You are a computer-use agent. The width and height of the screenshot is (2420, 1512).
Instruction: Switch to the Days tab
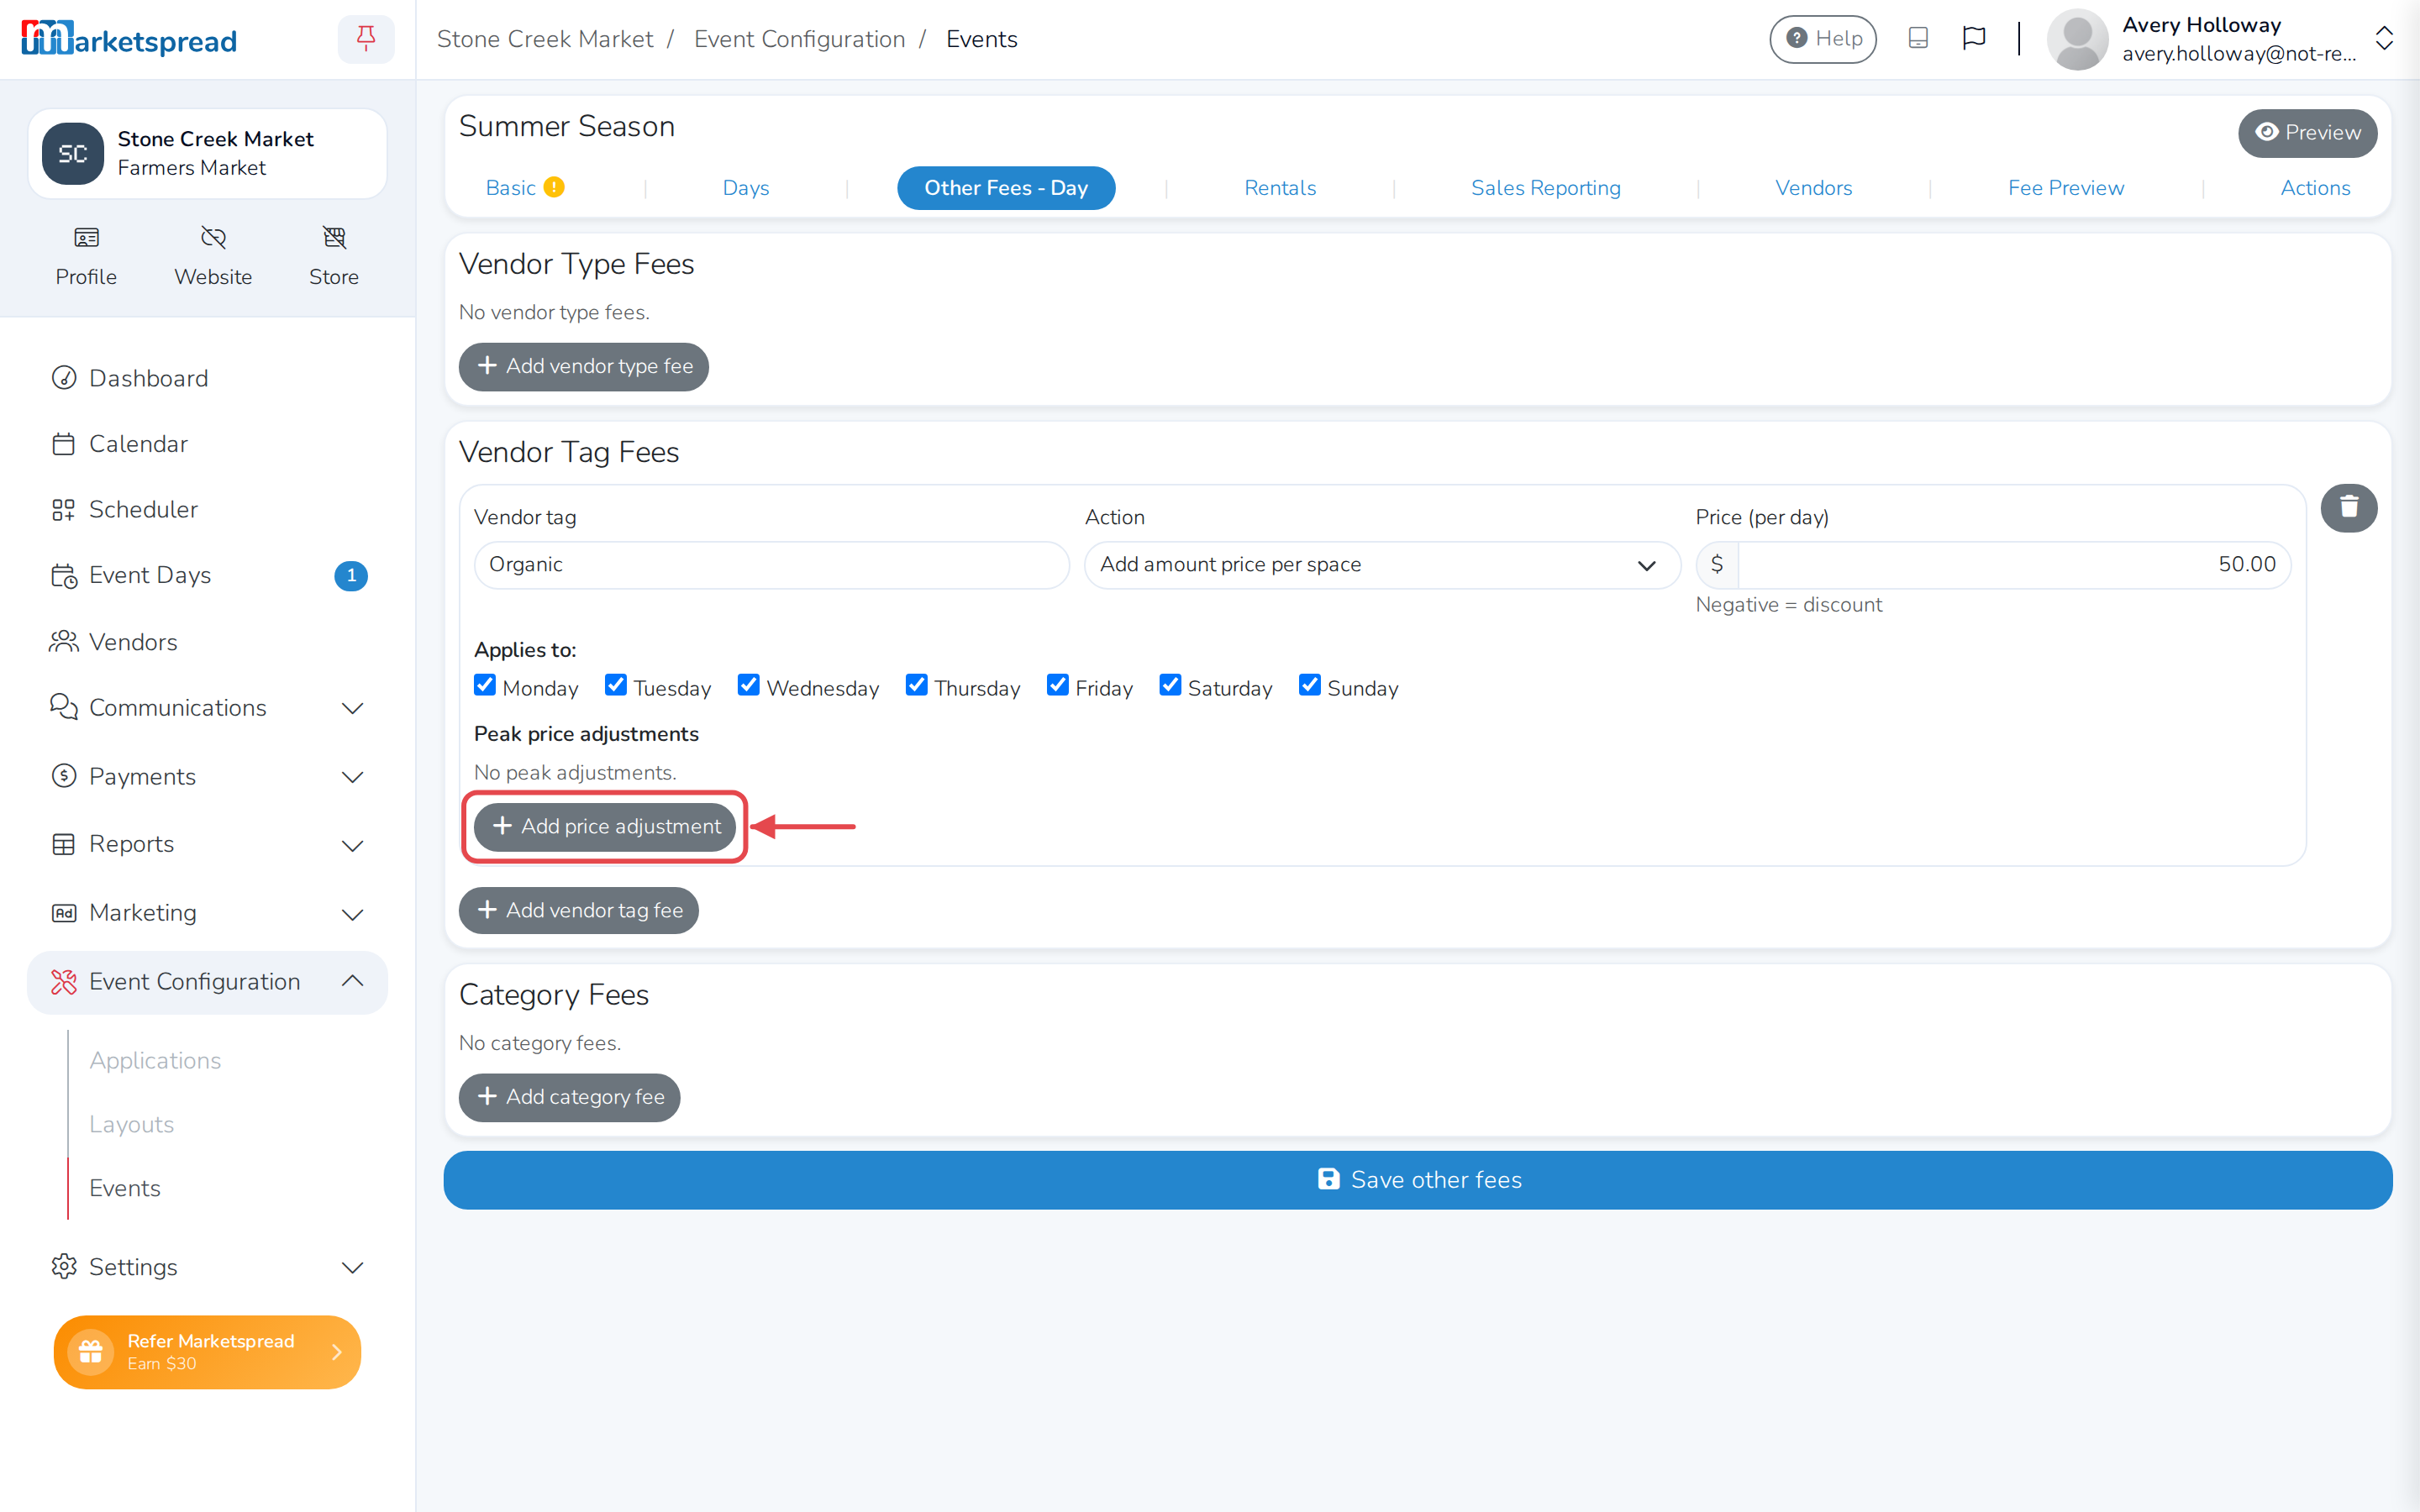(746, 188)
